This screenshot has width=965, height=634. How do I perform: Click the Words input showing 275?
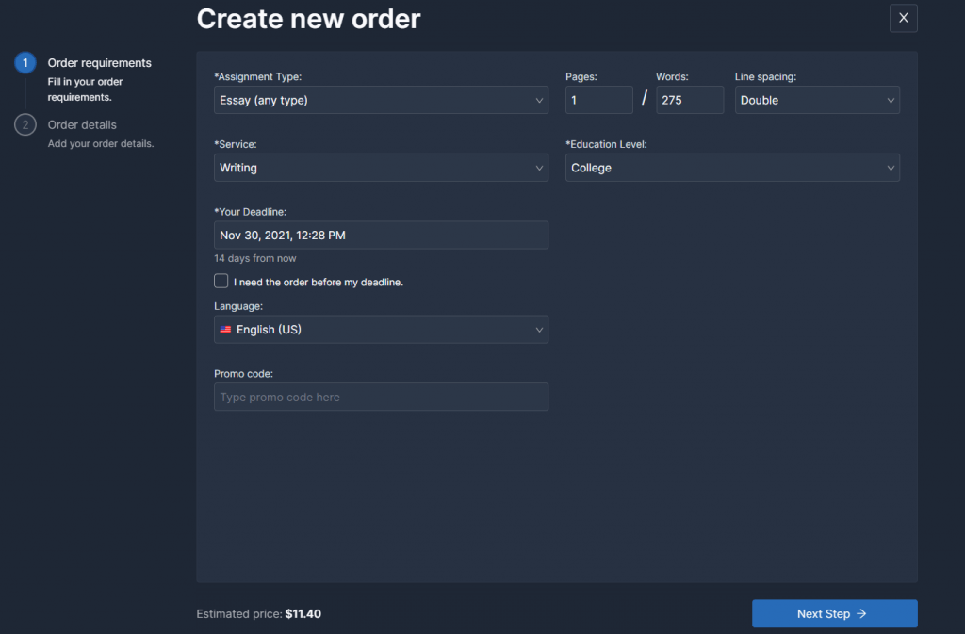click(x=690, y=100)
